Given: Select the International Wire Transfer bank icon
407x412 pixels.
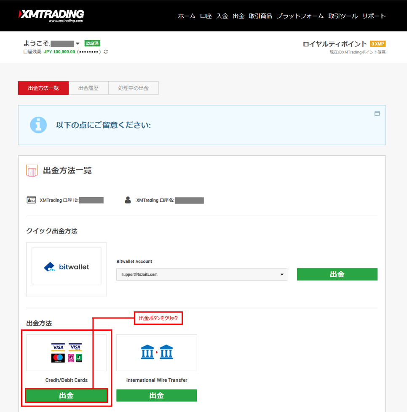Looking at the screenshot, I should (157, 353).
